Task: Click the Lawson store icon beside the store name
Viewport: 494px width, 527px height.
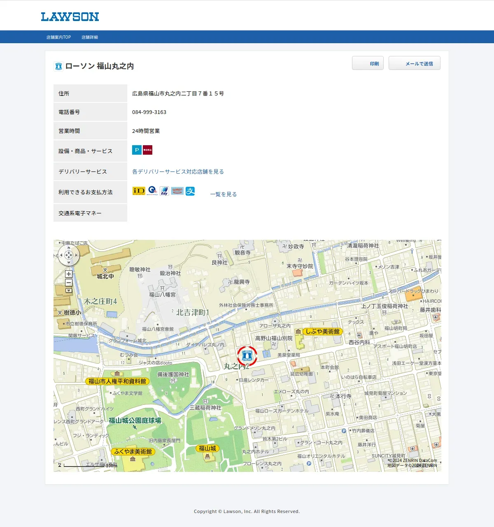Action: (58, 66)
